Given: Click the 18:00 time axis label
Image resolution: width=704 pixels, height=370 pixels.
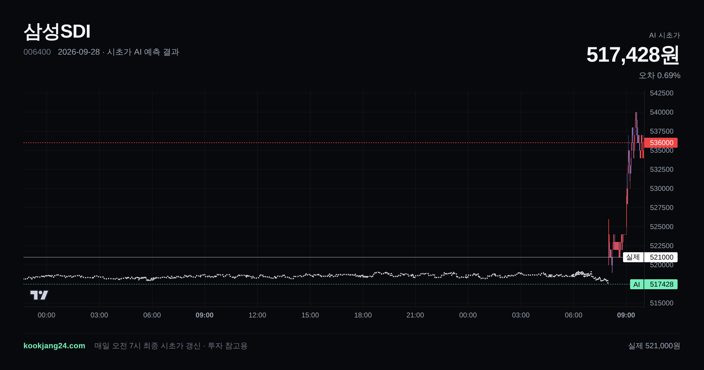Looking at the screenshot, I should (363, 315).
